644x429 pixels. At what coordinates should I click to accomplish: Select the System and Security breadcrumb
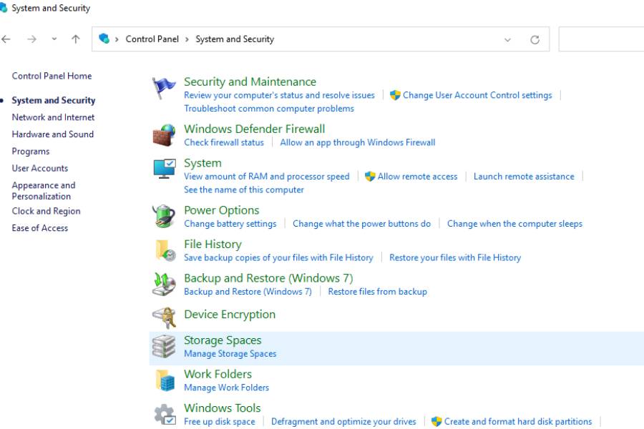[x=235, y=39]
